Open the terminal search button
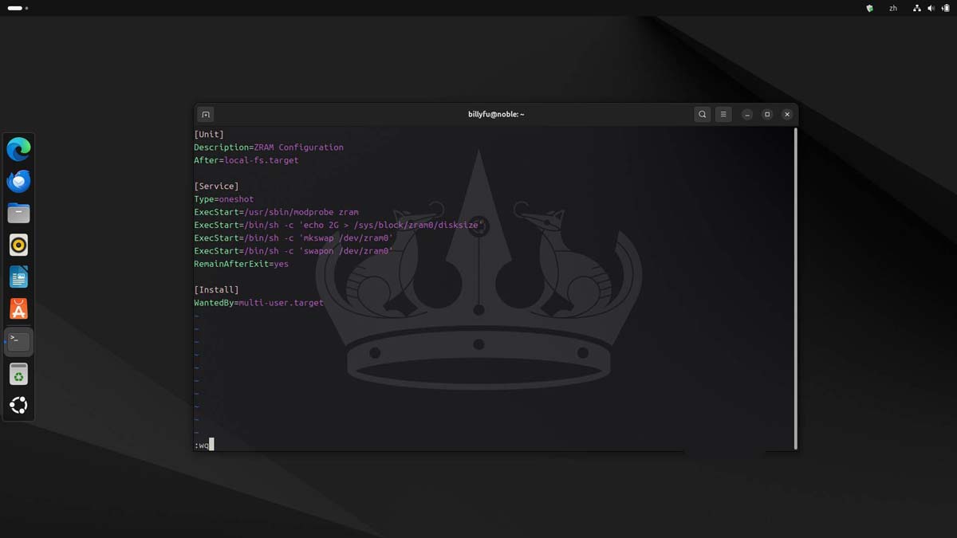This screenshot has height=538, width=957. [702, 115]
